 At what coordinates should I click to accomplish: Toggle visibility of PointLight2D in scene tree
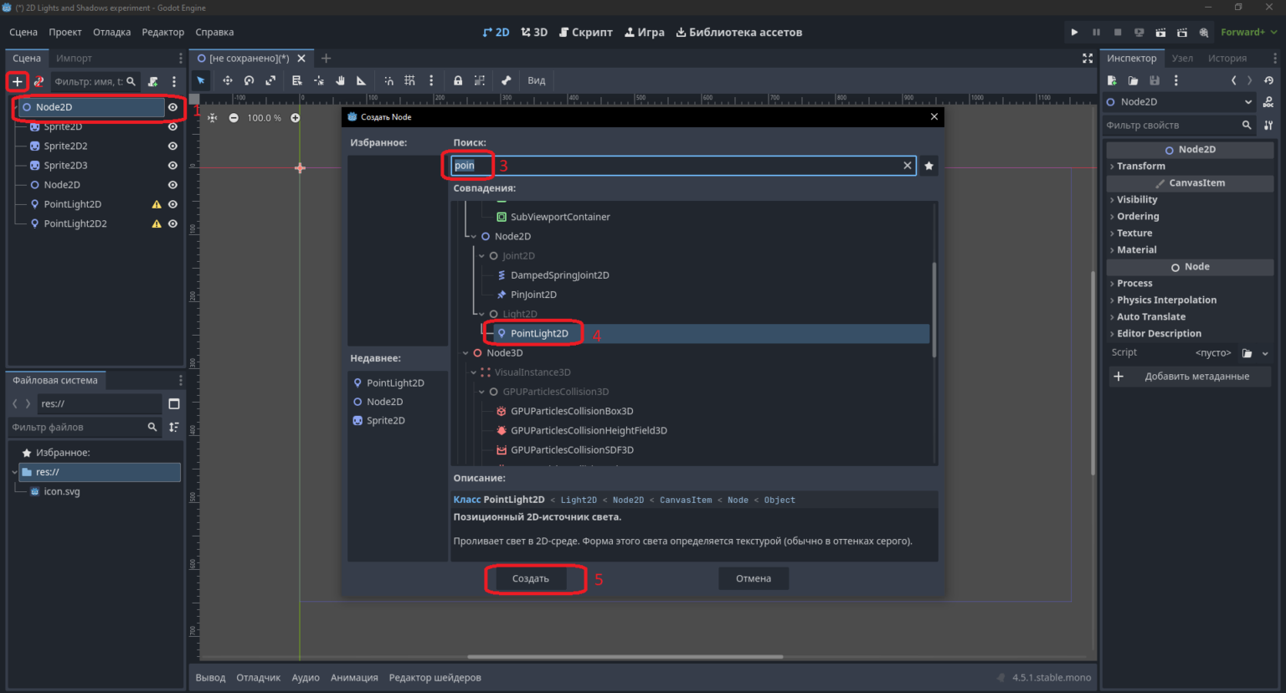coord(172,204)
